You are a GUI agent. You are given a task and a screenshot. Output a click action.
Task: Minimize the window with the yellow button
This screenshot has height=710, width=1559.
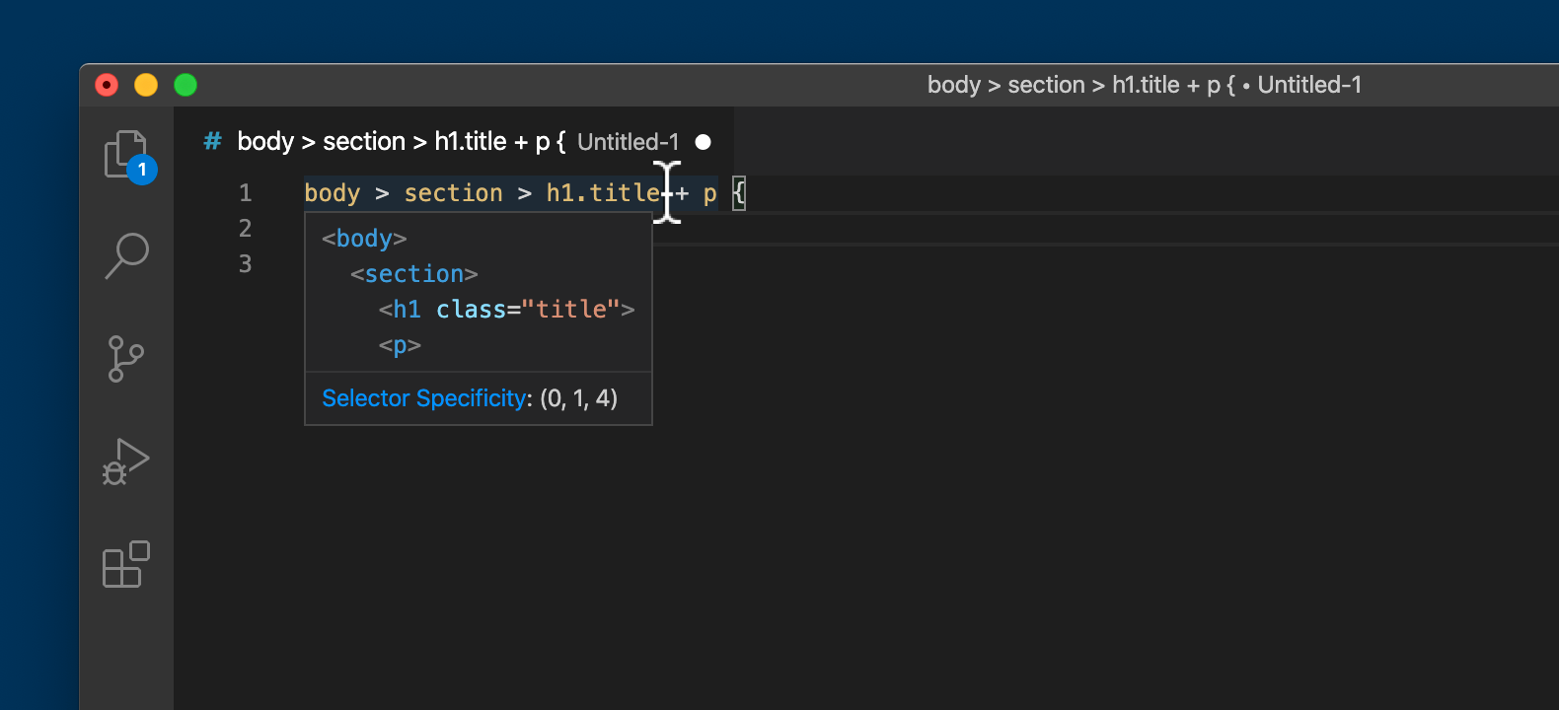pyautogui.click(x=146, y=86)
